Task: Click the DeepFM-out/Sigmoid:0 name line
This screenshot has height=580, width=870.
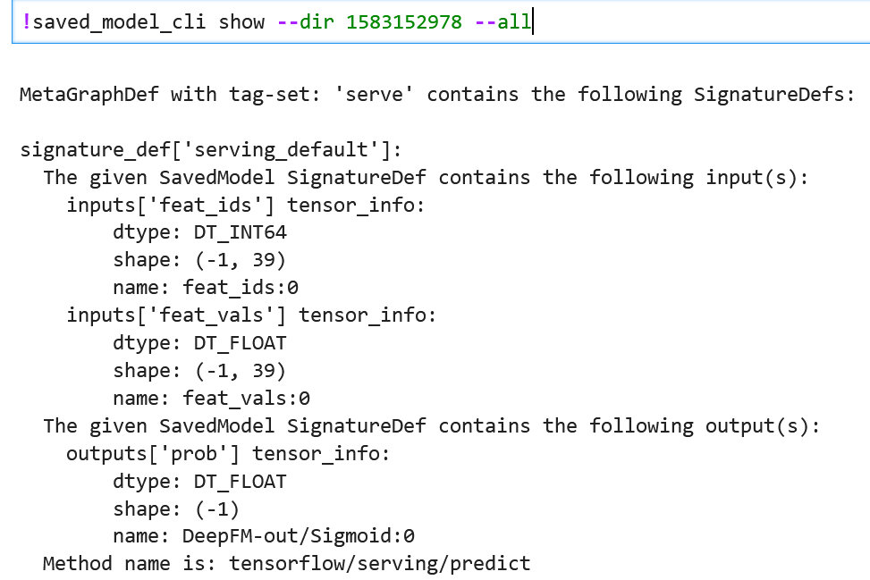Action: [264, 537]
